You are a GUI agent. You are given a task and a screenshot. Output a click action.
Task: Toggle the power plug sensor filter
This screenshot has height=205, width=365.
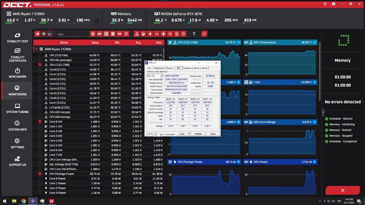click(x=150, y=34)
